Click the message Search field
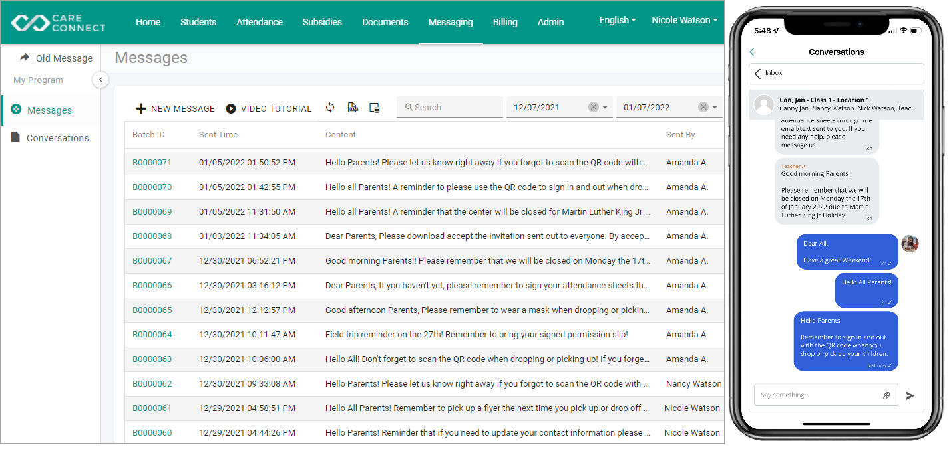This screenshot has width=951, height=449. pyautogui.click(x=450, y=107)
